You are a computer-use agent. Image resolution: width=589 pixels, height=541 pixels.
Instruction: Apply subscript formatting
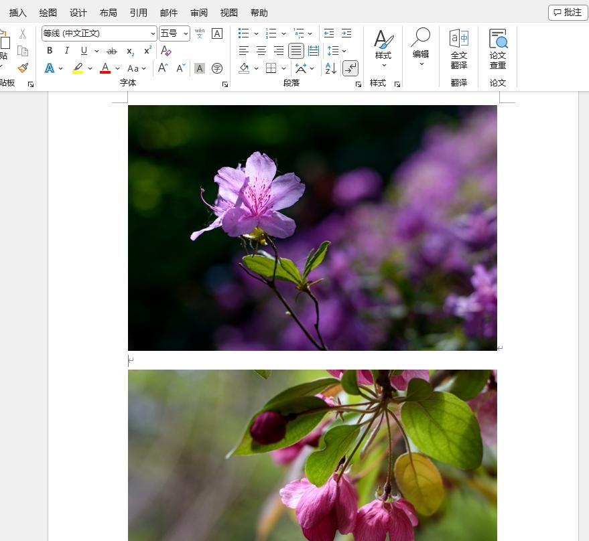click(x=130, y=51)
